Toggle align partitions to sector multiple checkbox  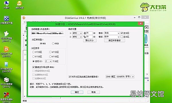coord(70,77)
